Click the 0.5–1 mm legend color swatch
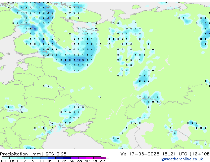 (13, 158)
